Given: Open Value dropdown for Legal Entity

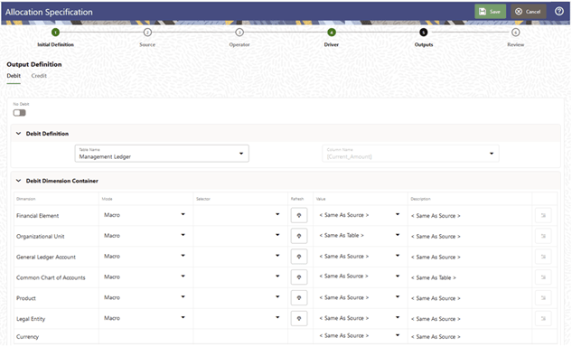Looking at the screenshot, I should (x=360, y=318).
